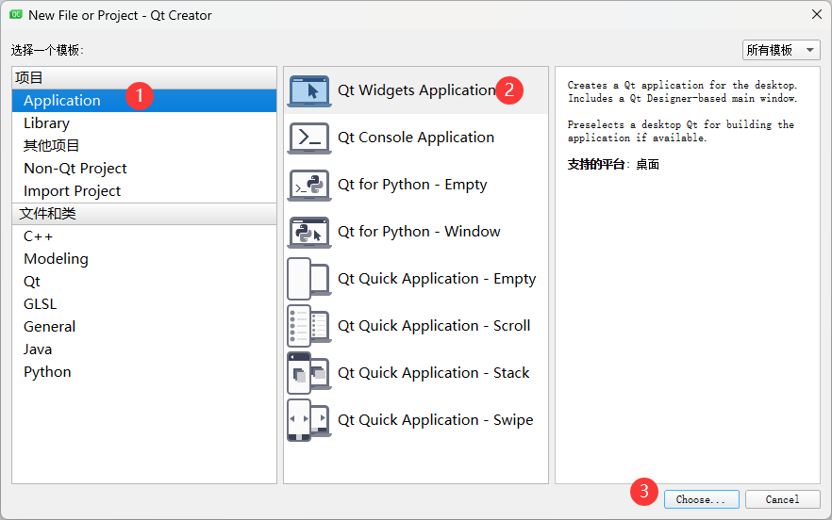Close the New File or Project dialog
Screen dimensions: 832x520
pyautogui.click(x=817, y=15)
